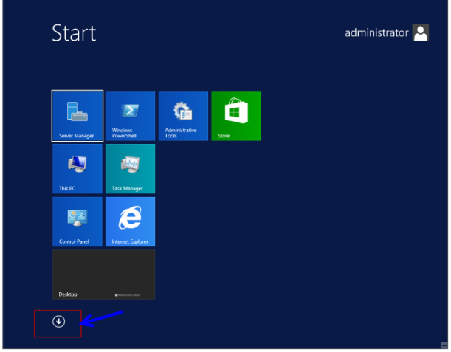This screenshot has width=451, height=352.
Task: Click the Desktop tile
Action: tap(103, 274)
